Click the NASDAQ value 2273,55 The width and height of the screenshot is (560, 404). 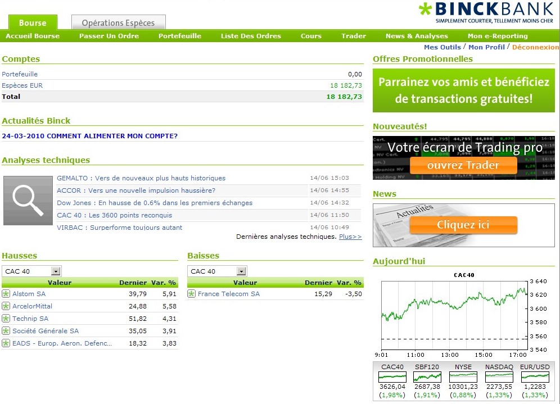click(x=499, y=387)
